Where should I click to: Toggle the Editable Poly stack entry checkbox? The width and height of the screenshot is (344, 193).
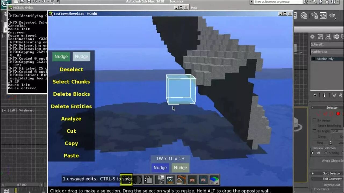coord(313,59)
